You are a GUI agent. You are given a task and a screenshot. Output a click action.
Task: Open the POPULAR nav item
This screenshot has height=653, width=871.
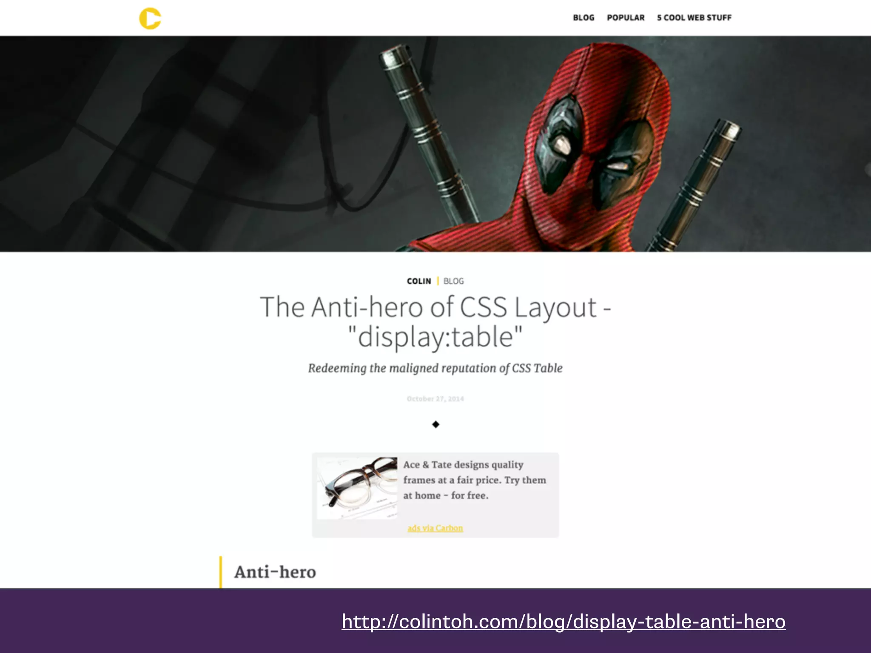(626, 18)
